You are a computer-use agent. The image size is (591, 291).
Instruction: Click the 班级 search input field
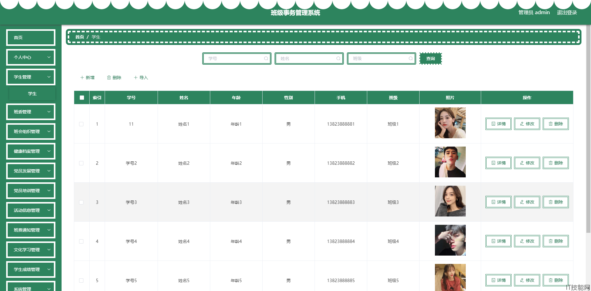pos(381,59)
